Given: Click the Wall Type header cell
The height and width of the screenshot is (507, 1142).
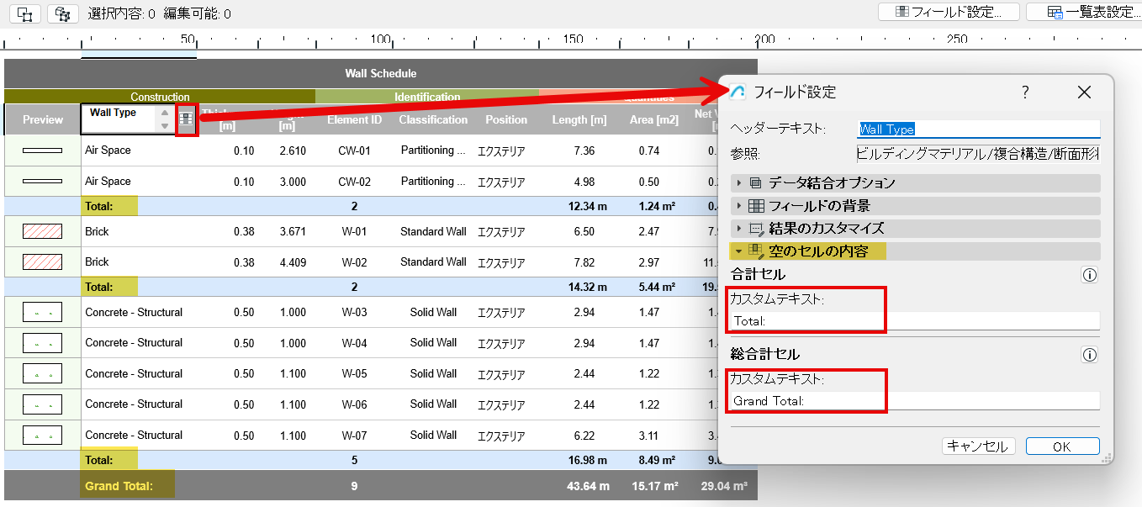Looking at the screenshot, I should 119,119.
